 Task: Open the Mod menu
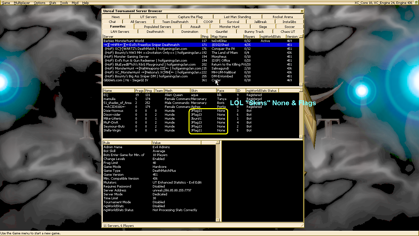click(75, 3)
